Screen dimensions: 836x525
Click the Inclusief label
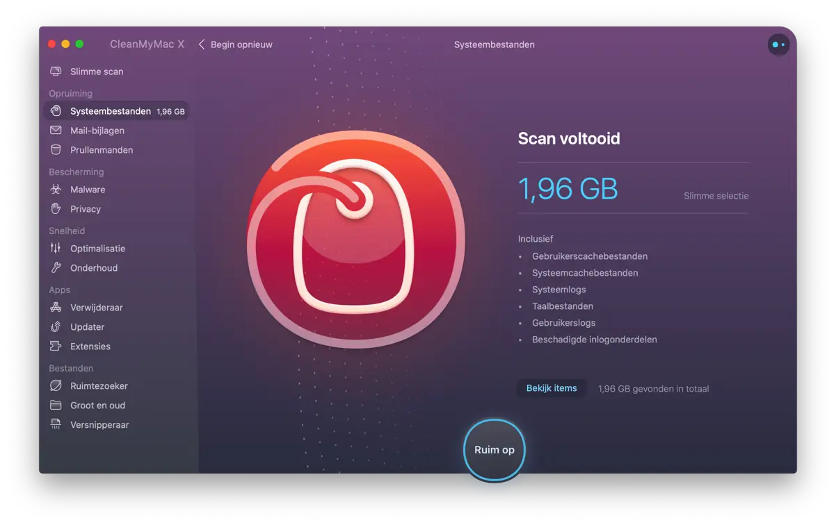tap(536, 239)
